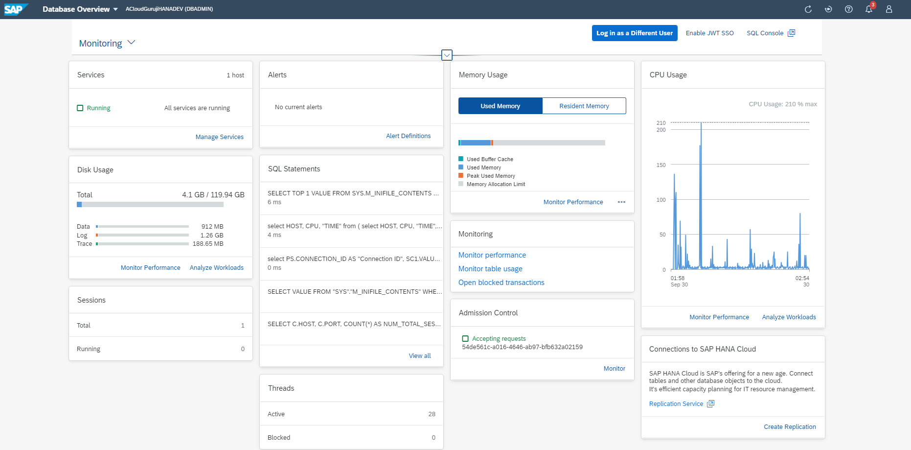911x450 pixels.
Task: Open the user profile icon
Action: pos(889,9)
